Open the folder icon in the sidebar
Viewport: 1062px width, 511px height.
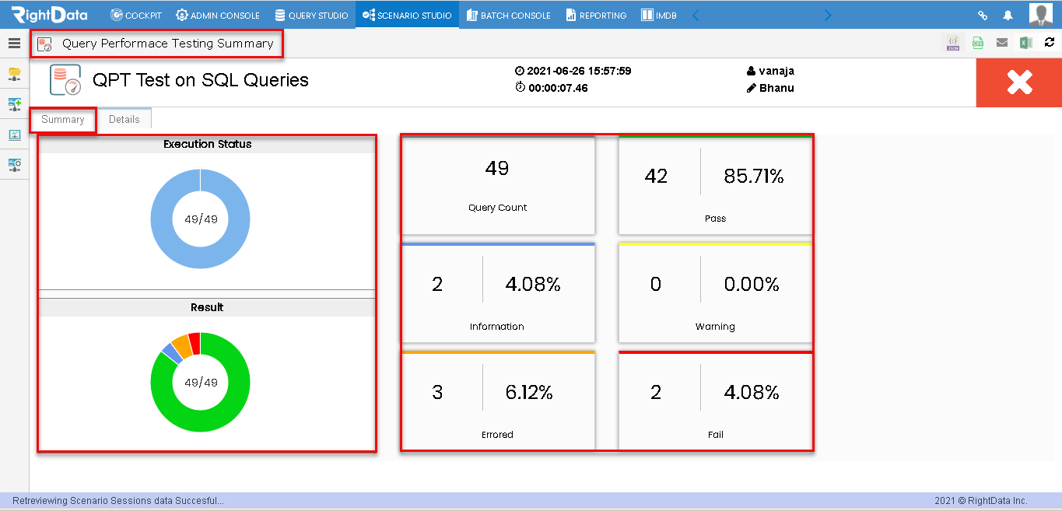click(x=15, y=75)
